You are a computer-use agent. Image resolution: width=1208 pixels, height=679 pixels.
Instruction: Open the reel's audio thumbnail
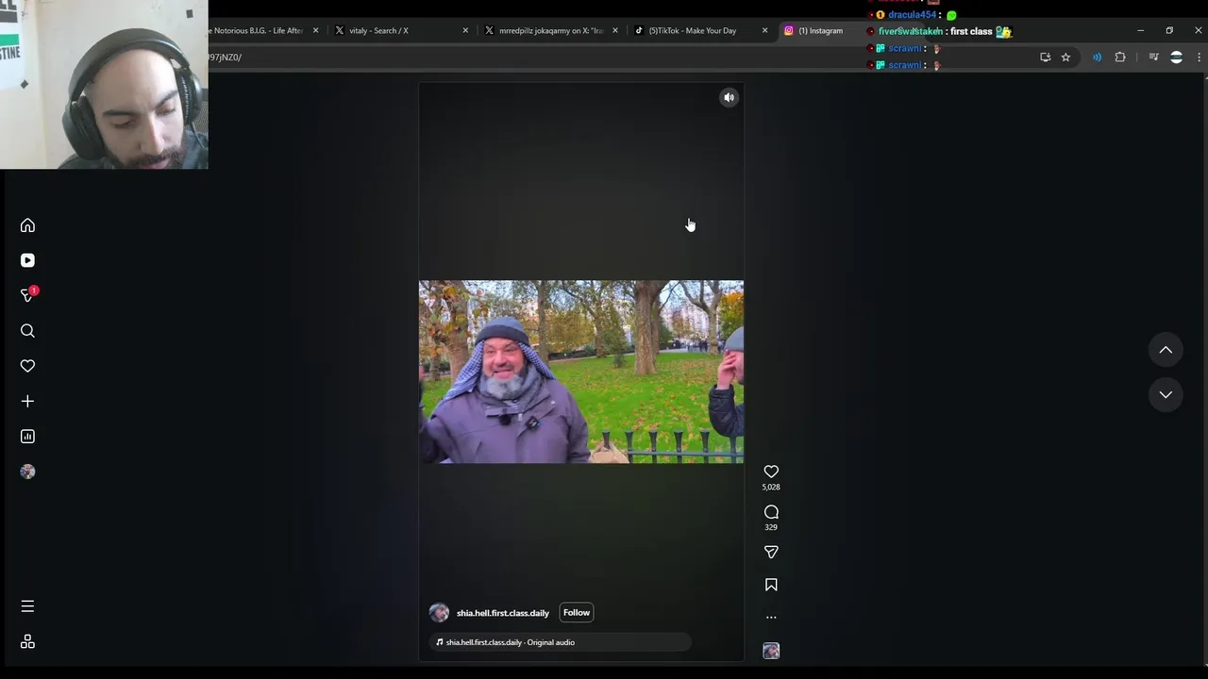771,651
